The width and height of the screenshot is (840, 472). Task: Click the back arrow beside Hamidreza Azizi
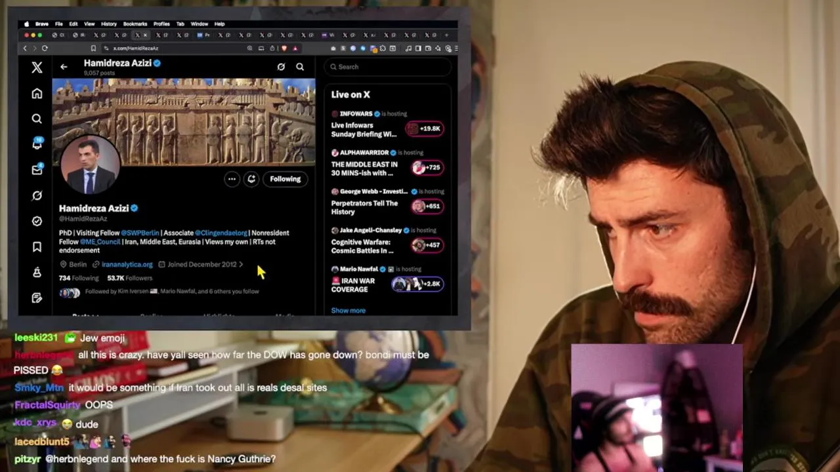64,67
